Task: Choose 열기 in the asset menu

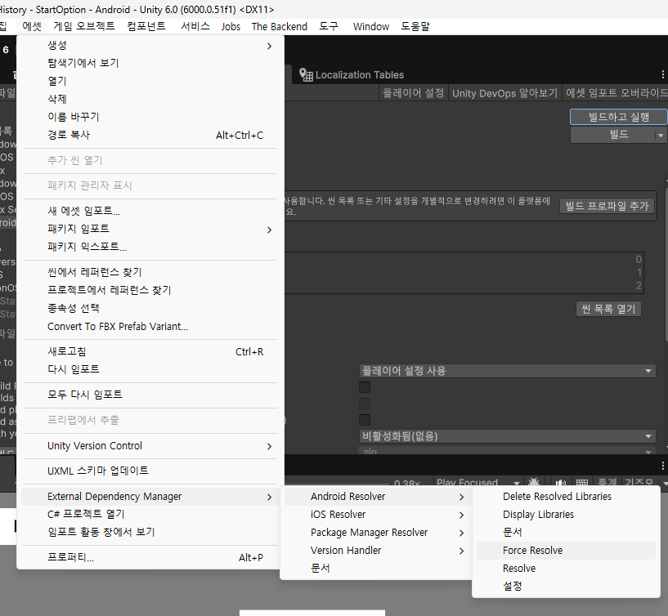Action: click(150, 81)
